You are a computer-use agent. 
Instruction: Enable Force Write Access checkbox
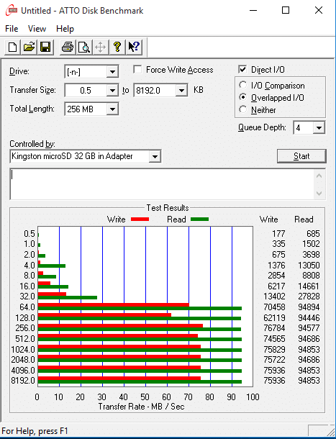click(x=137, y=69)
